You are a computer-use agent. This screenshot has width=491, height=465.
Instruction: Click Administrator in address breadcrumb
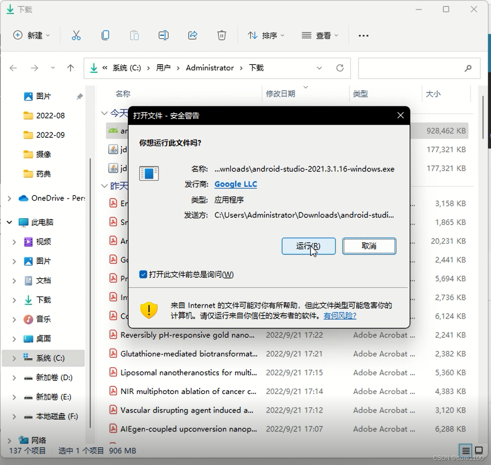coord(210,68)
